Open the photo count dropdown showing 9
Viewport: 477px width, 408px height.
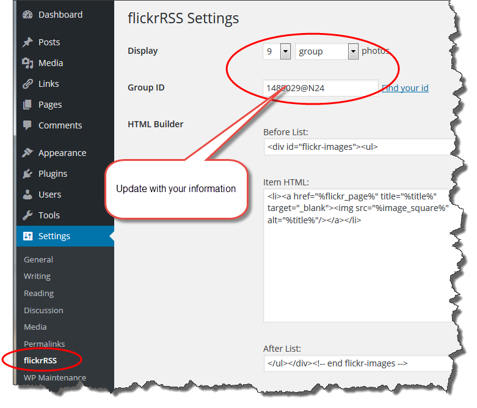(x=277, y=51)
